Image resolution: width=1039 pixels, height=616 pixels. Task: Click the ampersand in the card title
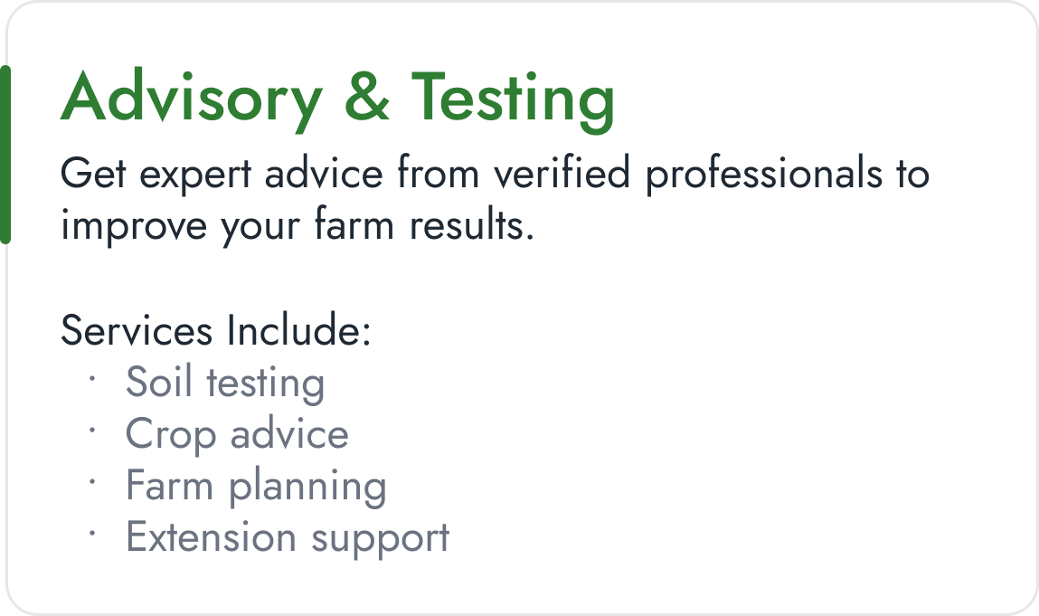pyautogui.click(x=366, y=98)
